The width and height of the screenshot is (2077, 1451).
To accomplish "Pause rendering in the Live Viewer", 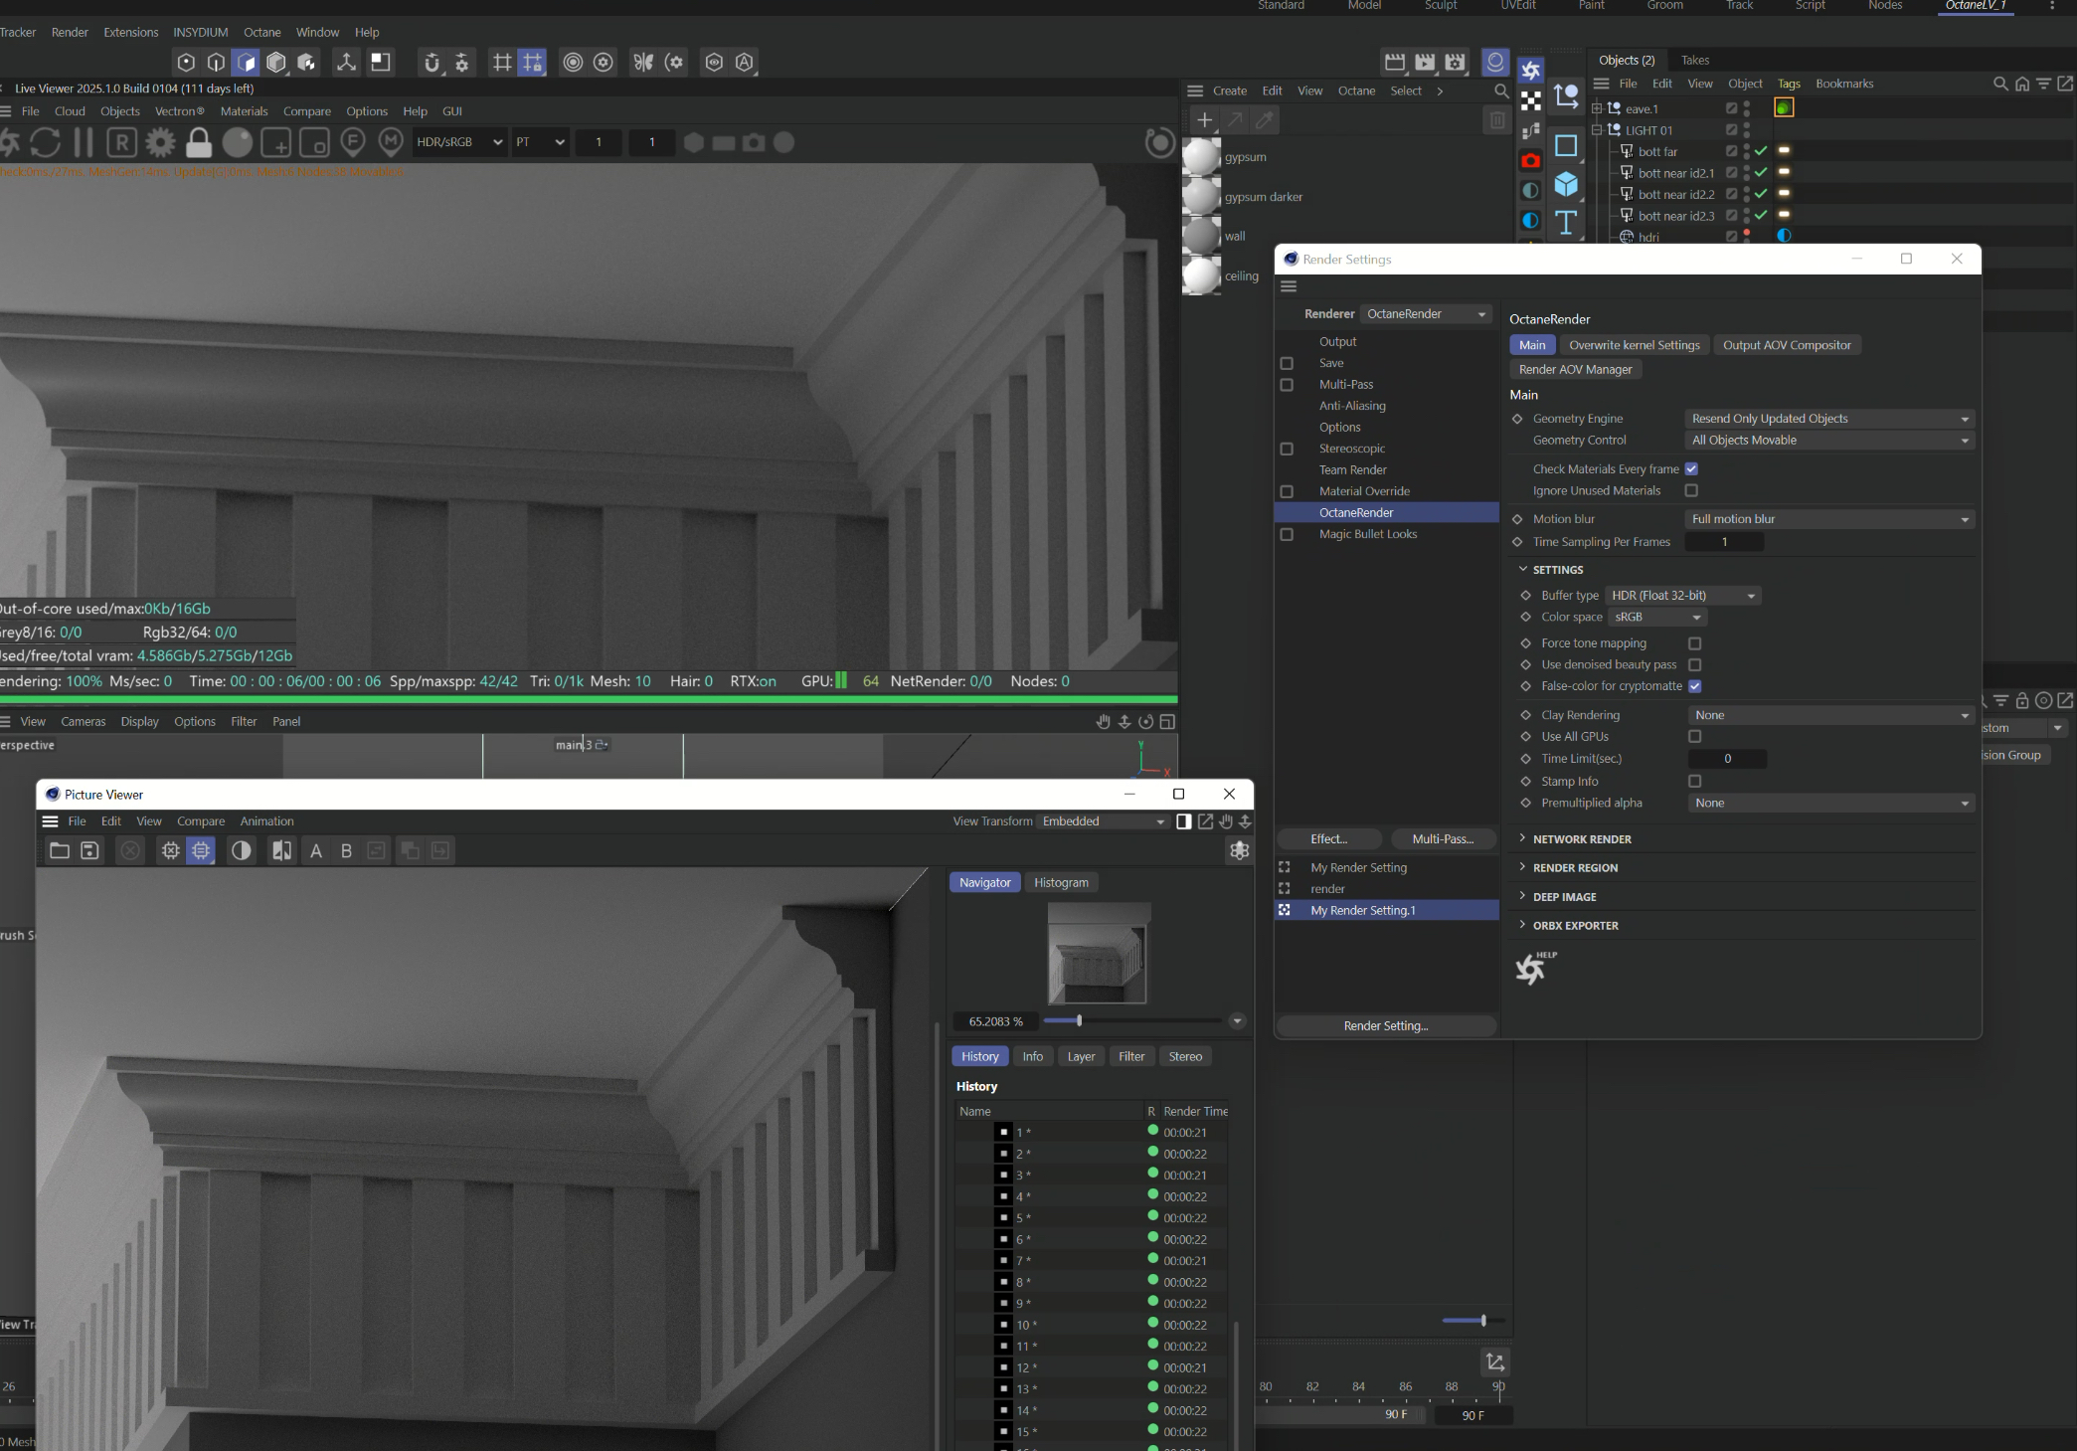I will [x=84, y=143].
